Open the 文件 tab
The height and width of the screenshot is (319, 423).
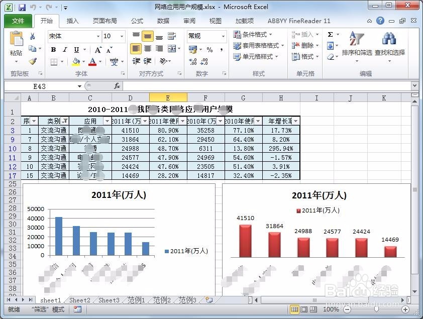point(18,21)
